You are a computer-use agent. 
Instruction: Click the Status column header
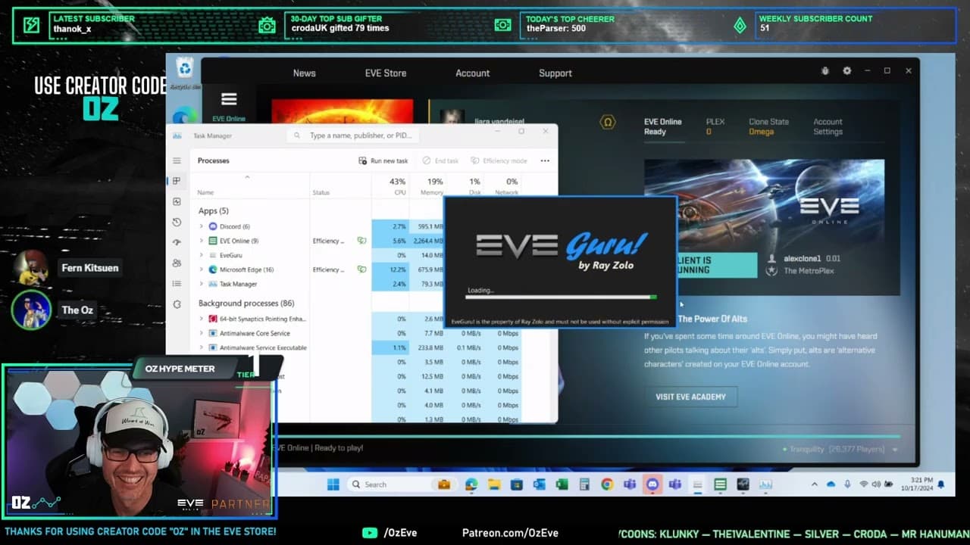point(321,192)
